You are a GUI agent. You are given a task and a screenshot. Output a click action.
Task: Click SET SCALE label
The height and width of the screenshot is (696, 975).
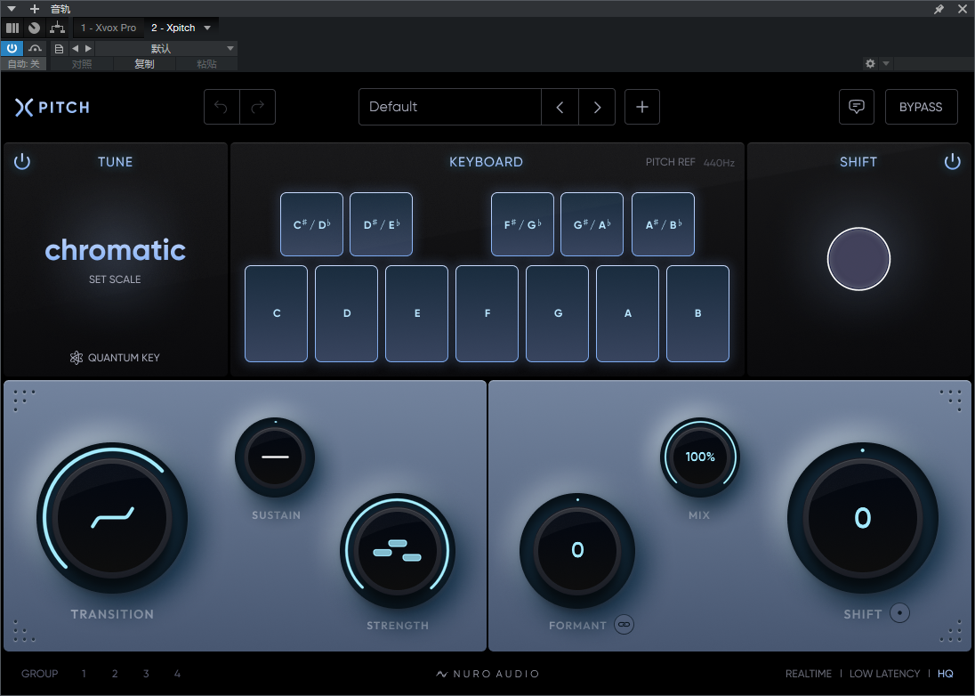pyautogui.click(x=115, y=279)
